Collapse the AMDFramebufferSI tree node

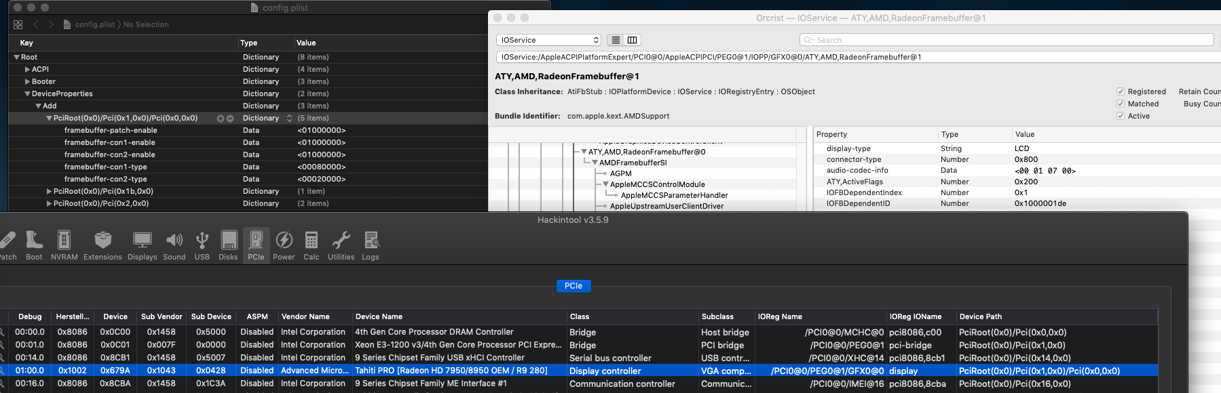click(595, 163)
